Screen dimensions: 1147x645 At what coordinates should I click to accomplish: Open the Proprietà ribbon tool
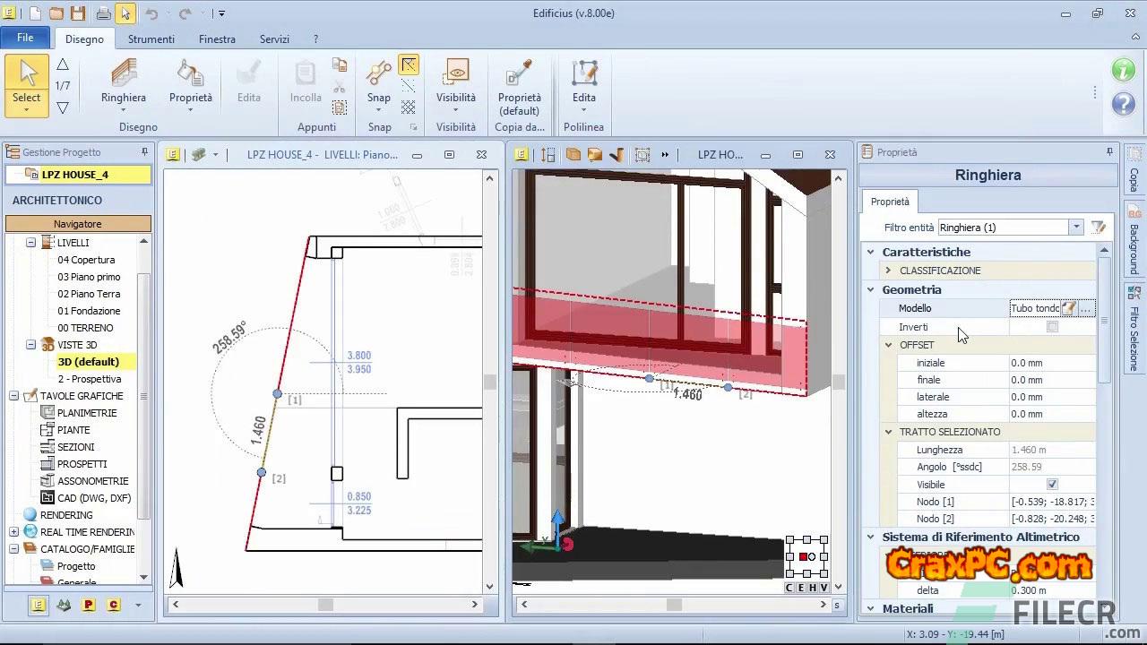[190, 75]
